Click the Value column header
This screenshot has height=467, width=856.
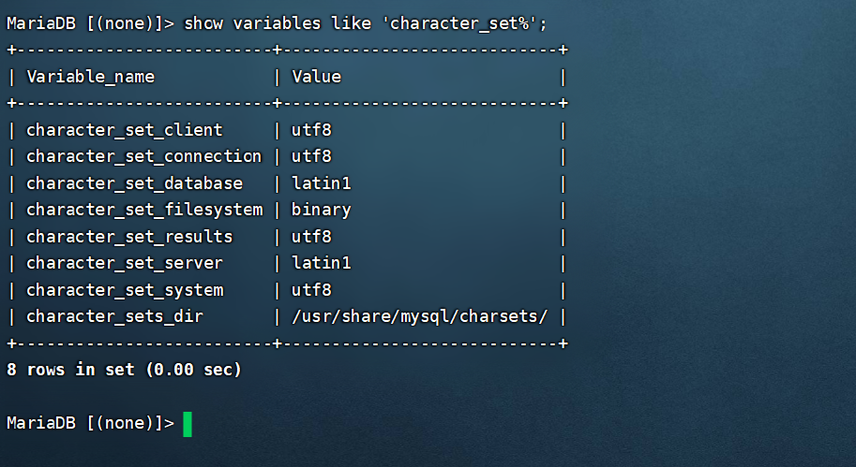point(316,77)
